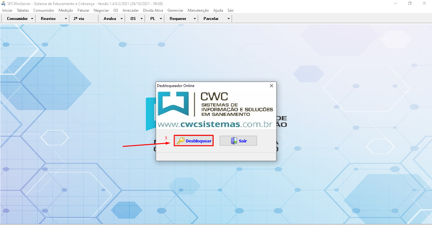The image size is (432, 225).
Task: Open the Arrecadar menu
Action: (x=130, y=10)
